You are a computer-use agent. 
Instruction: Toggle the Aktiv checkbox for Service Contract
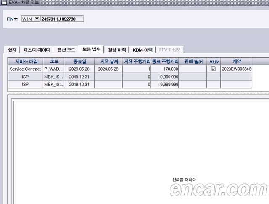(214, 69)
